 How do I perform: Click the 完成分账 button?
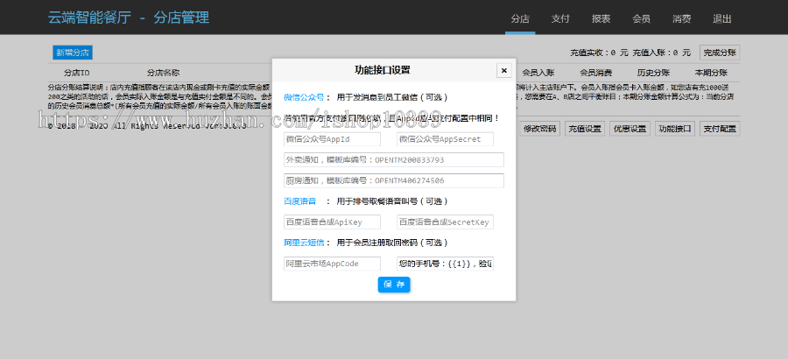[x=720, y=53]
